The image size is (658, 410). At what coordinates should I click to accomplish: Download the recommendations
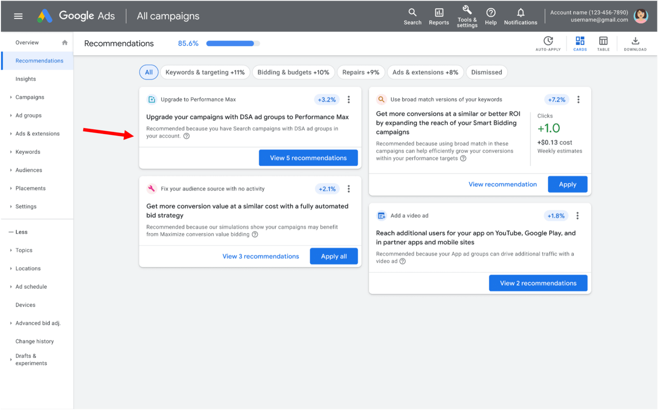(635, 43)
